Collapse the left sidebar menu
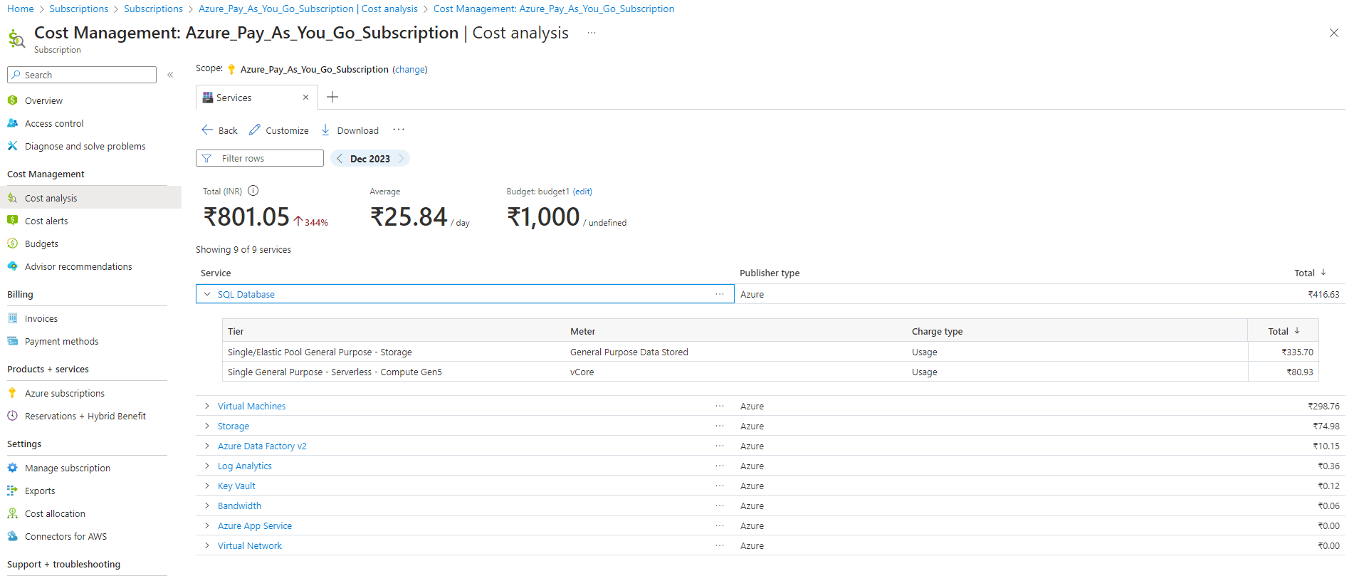The width and height of the screenshot is (1359, 581). (170, 75)
